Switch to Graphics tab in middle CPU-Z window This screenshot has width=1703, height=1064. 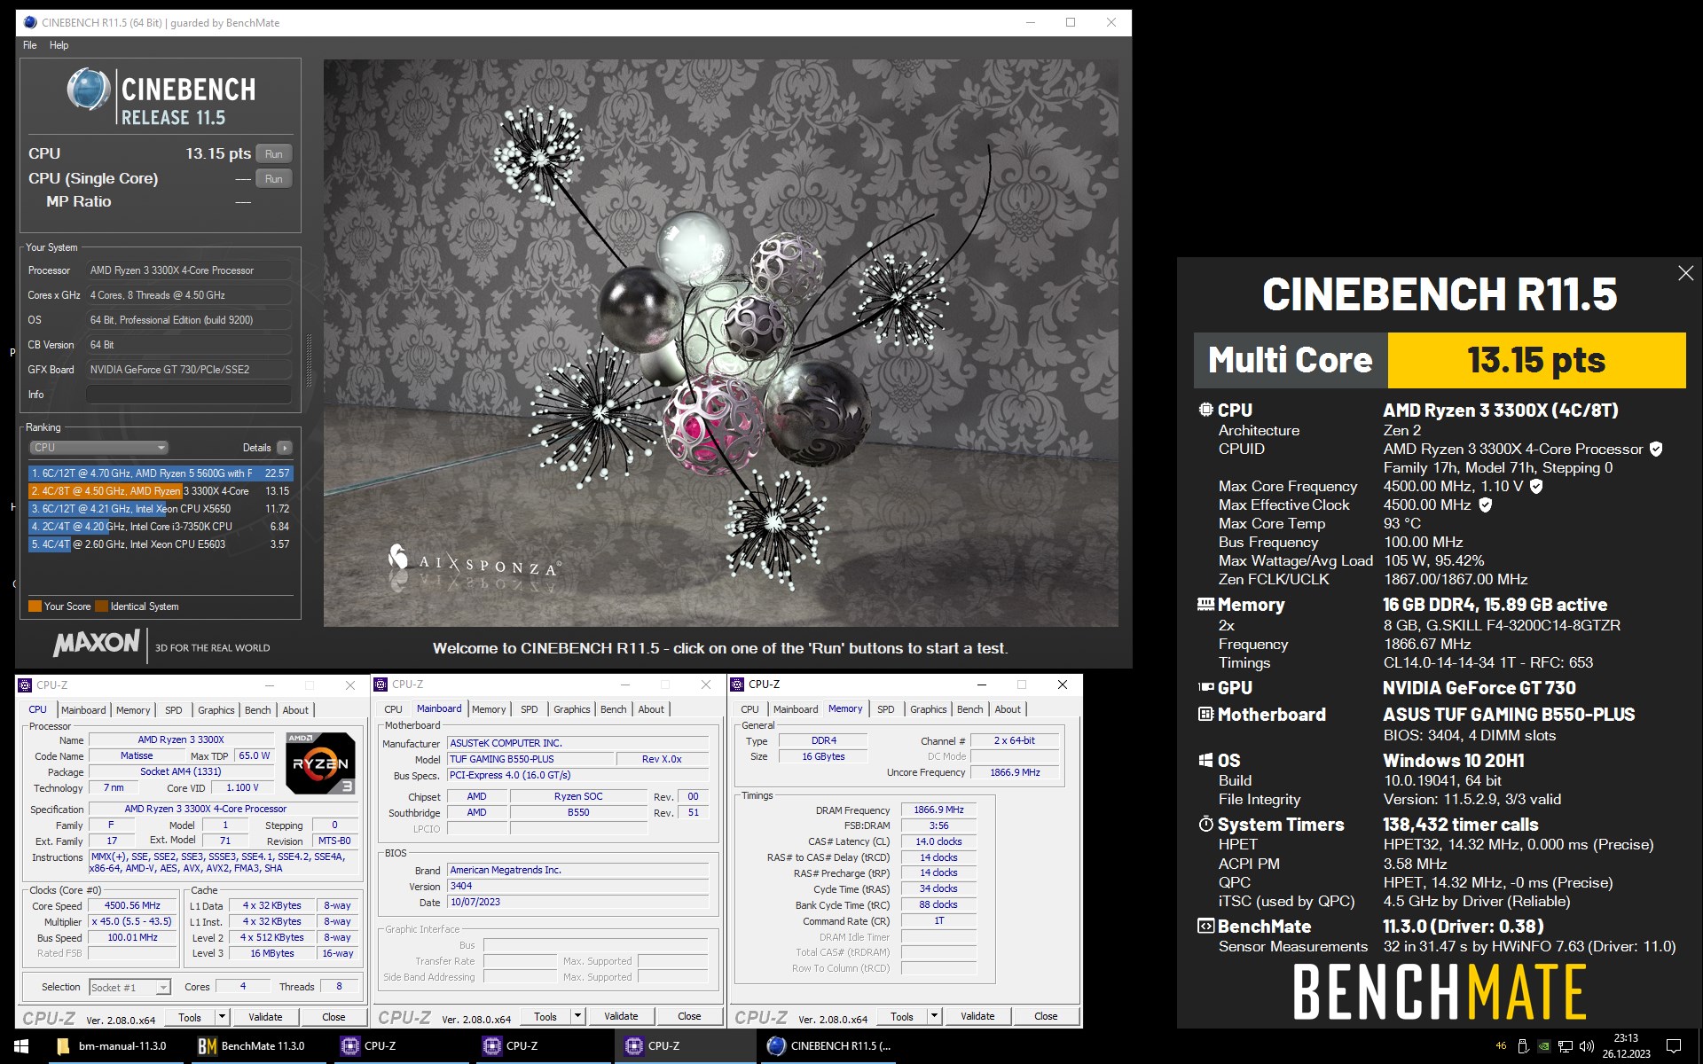571,709
